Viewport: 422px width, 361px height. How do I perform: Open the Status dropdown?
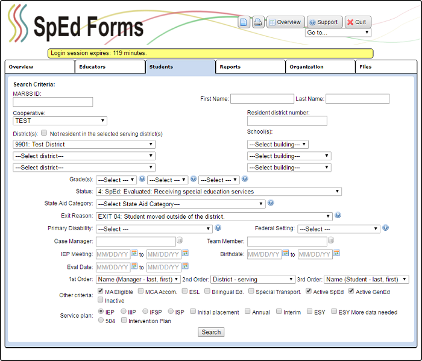tap(218, 192)
